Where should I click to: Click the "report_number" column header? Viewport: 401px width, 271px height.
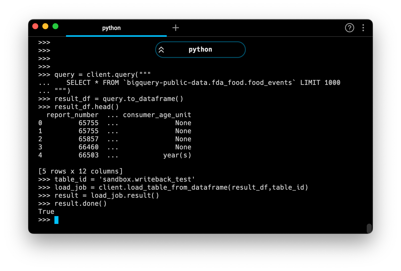[73, 115]
